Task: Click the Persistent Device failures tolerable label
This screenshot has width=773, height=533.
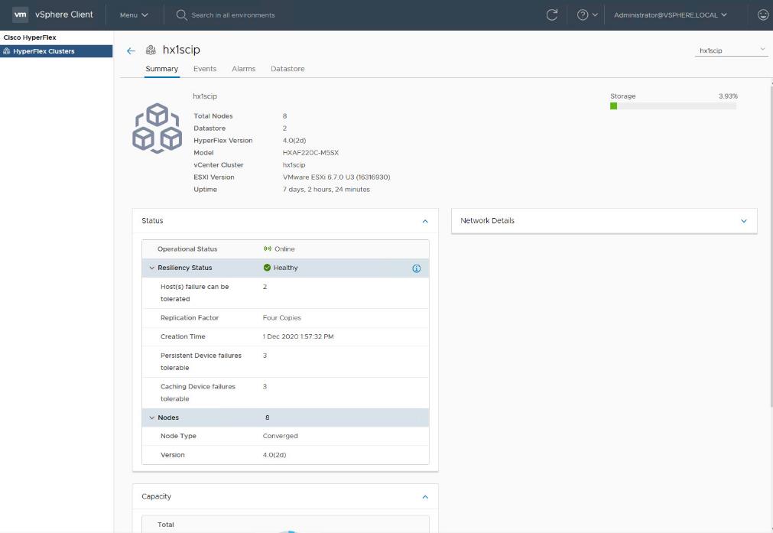Action: coord(200,362)
